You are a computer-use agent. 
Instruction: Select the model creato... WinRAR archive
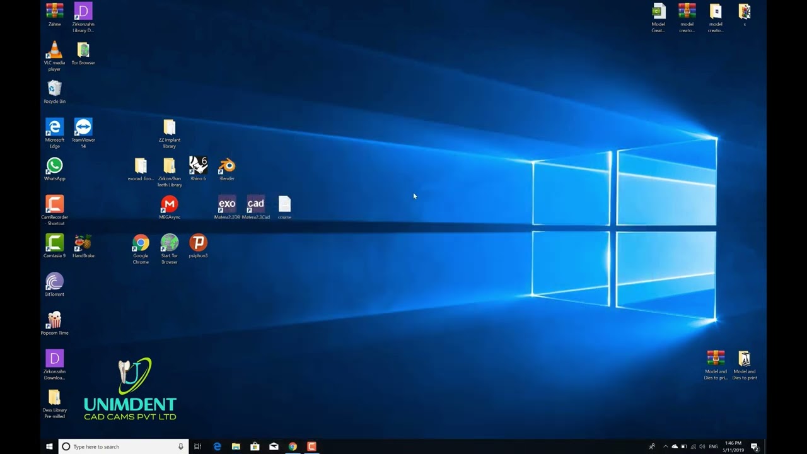(687, 18)
